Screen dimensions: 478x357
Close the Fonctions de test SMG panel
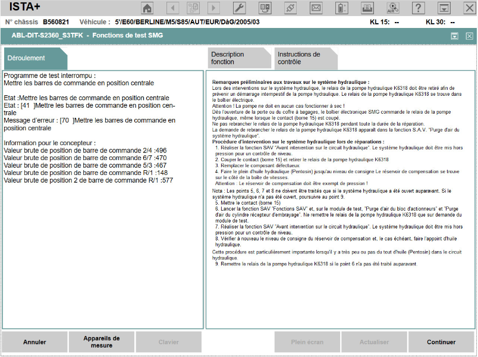coord(470,36)
